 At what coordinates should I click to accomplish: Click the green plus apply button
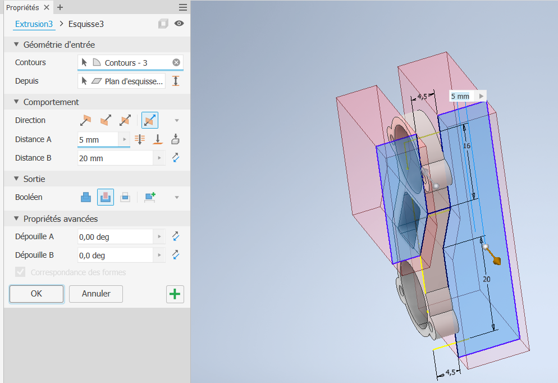[175, 294]
